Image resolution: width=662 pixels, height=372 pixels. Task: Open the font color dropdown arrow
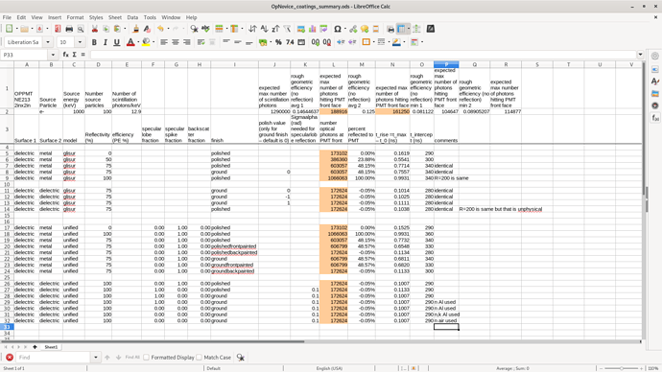coord(138,42)
